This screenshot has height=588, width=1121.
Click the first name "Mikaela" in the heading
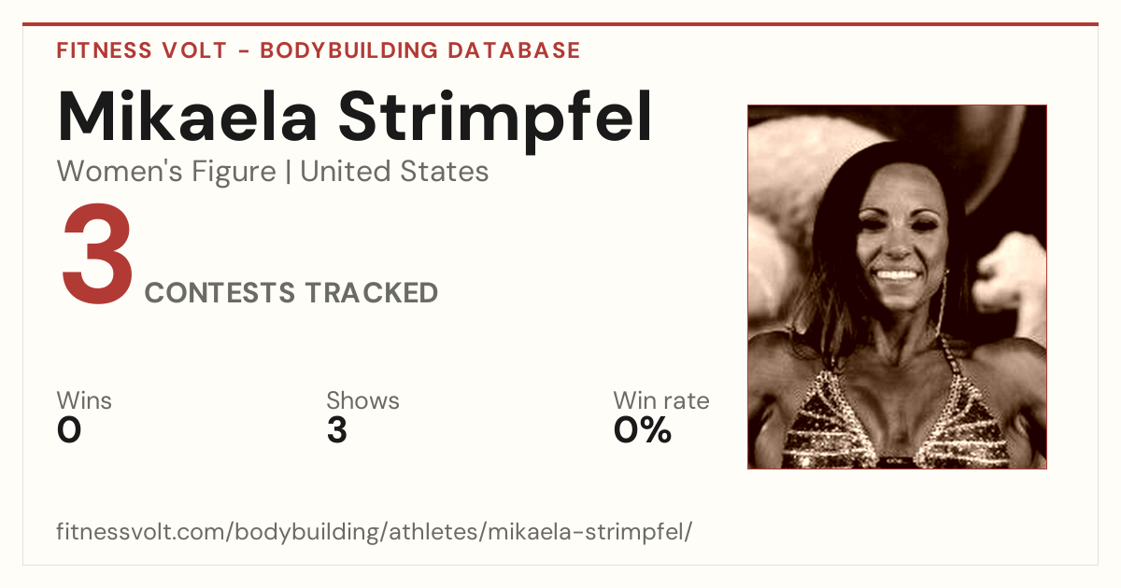[185, 118]
